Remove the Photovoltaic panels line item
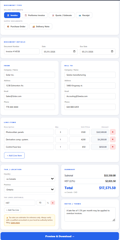120x240 pixels. [113, 132]
